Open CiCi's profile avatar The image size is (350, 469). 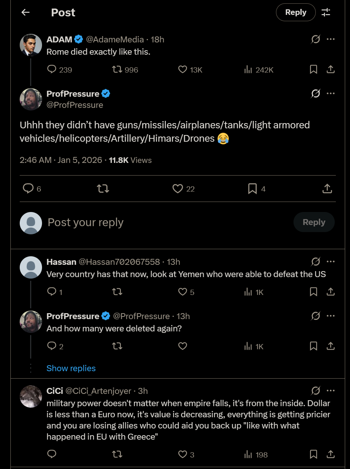click(30, 396)
